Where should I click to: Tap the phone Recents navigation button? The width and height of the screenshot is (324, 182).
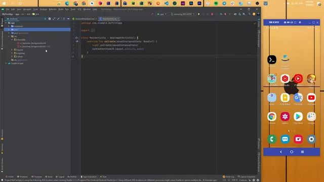[302, 152]
